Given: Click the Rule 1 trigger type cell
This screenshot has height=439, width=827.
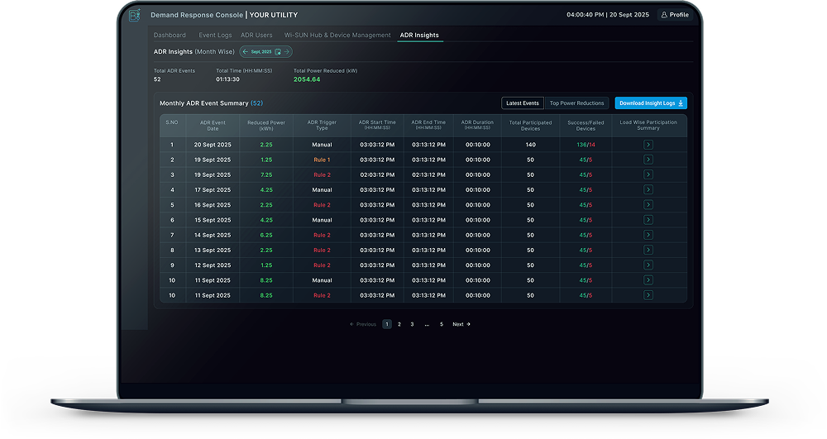Looking at the screenshot, I should [x=322, y=160].
